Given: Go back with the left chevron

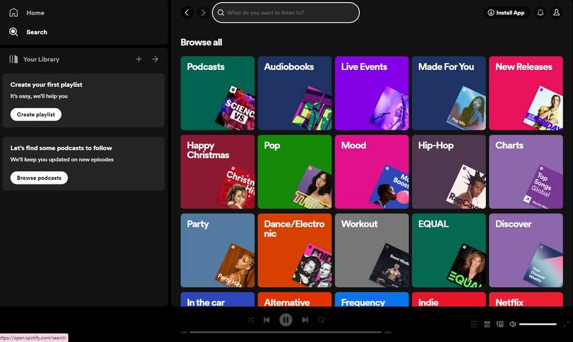Looking at the screenshot, I should 187,12.
